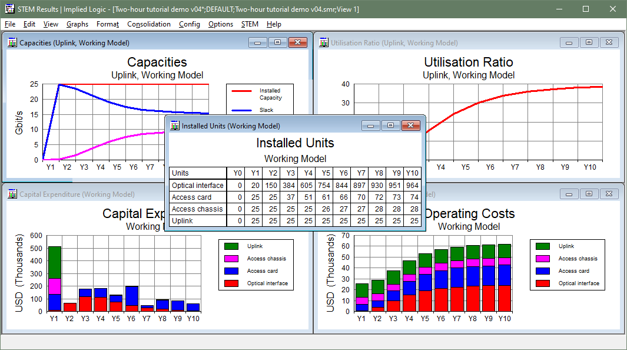Open the Edit menu
This screenshot has height=350, width=627.
(29, 24)
